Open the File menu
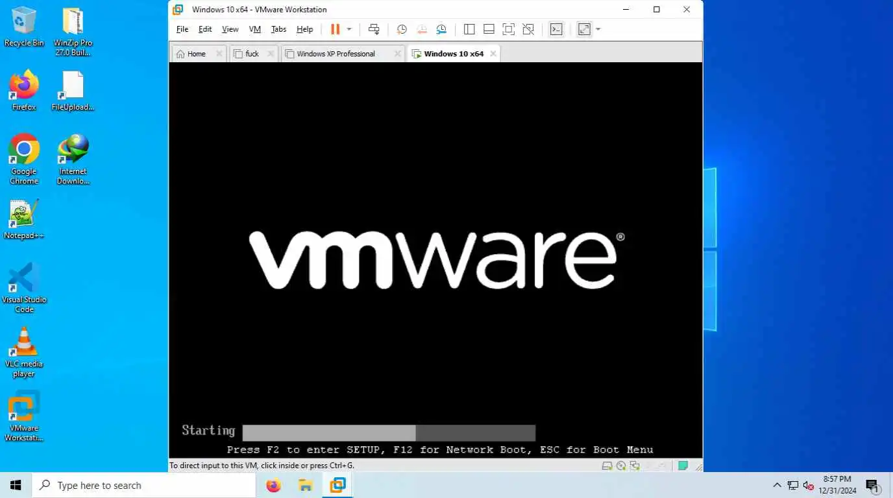893x498 pixels. pos(182,29)
